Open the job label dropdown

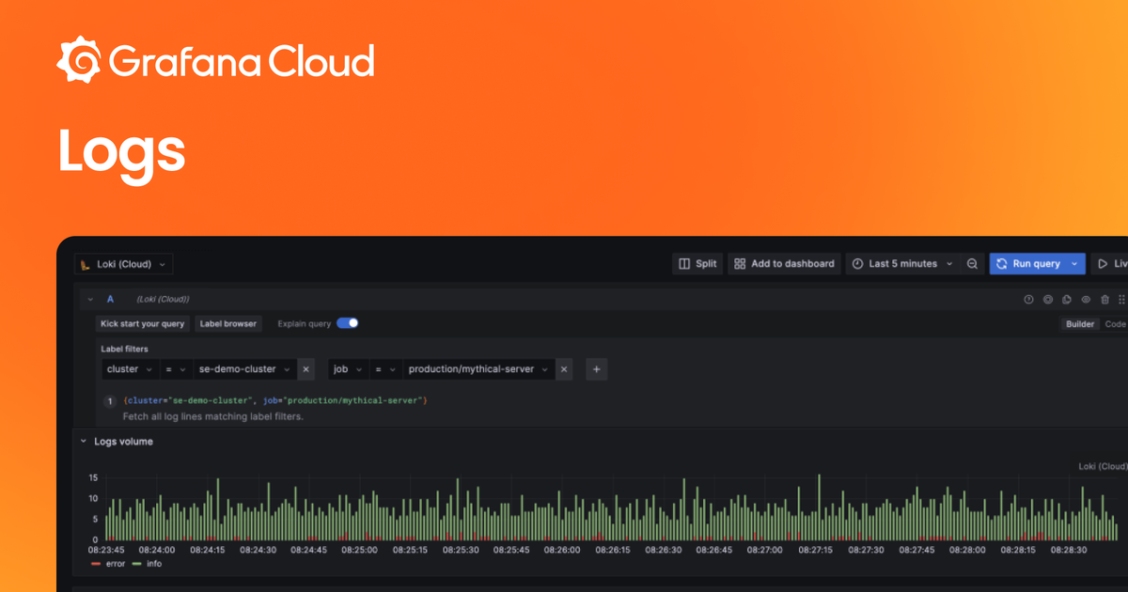tap(347, 369)
